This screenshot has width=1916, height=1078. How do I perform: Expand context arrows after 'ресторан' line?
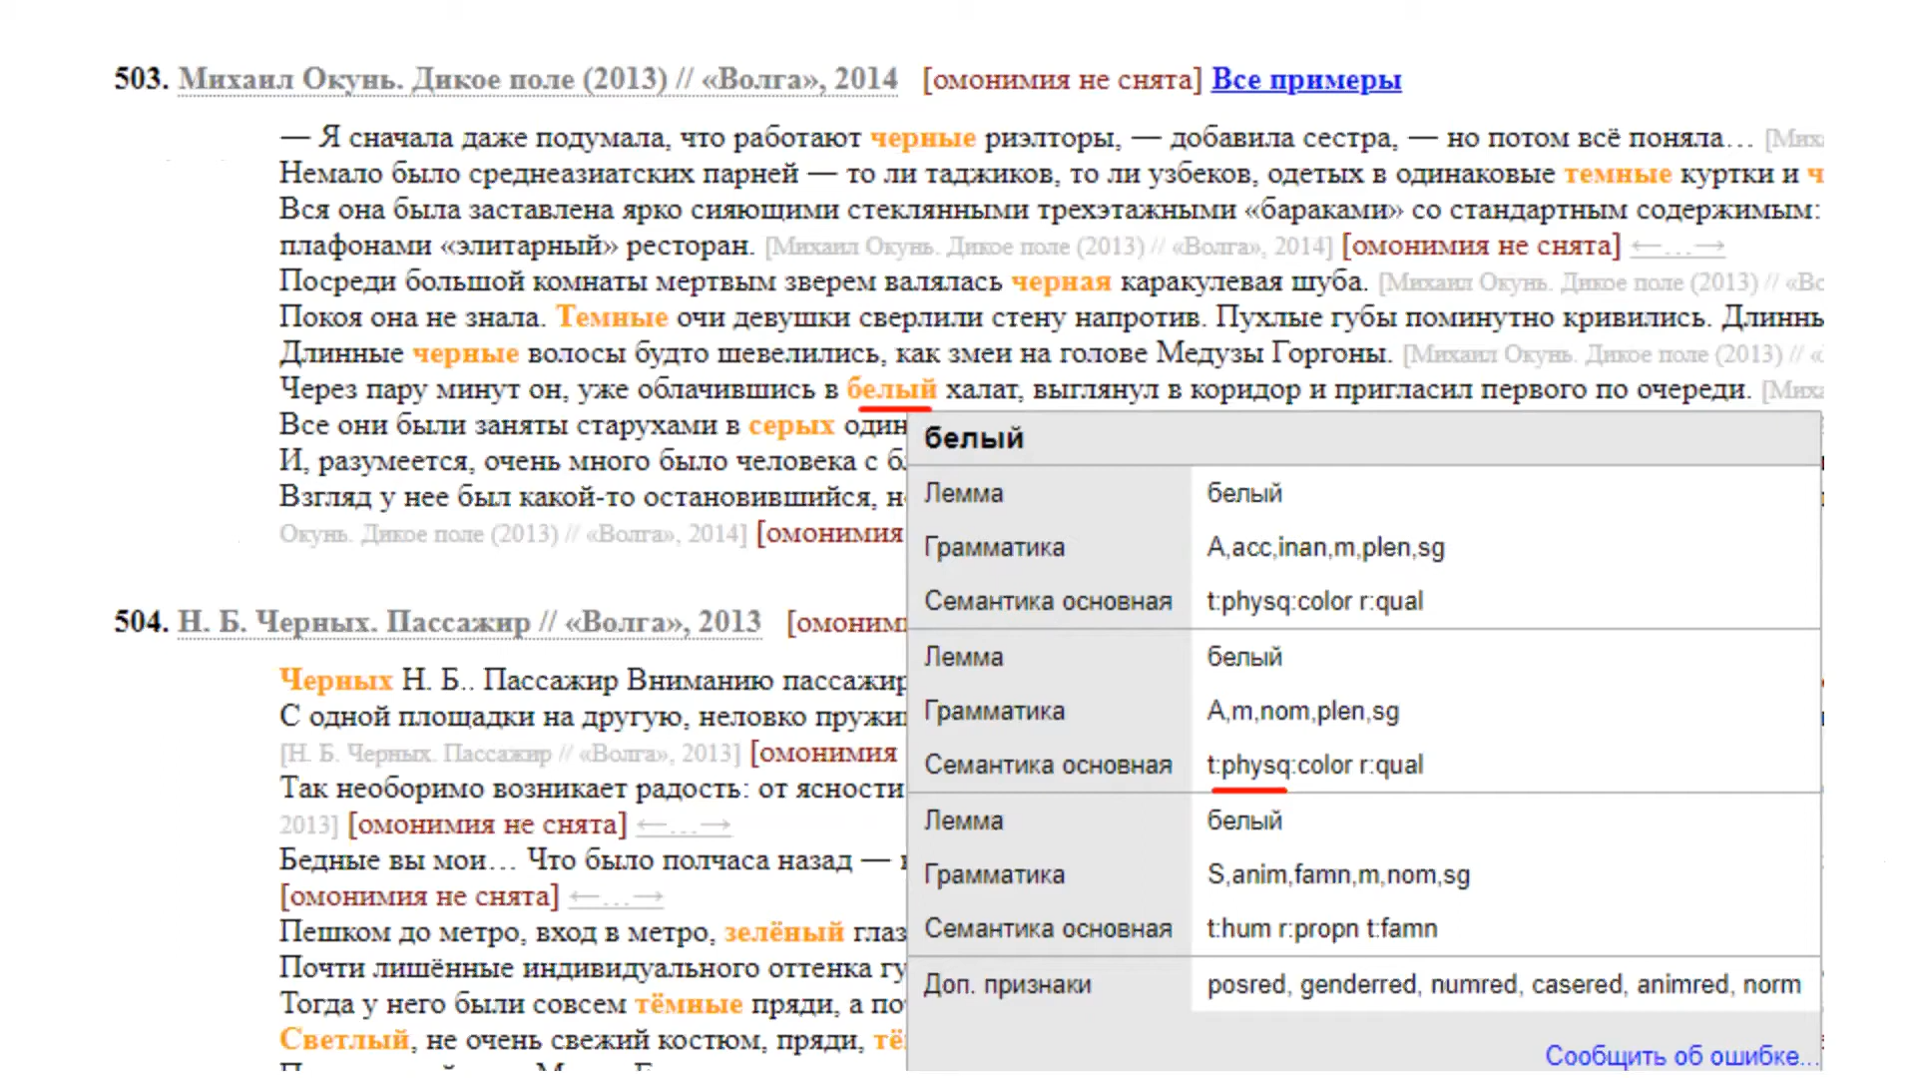point(1677,246)
